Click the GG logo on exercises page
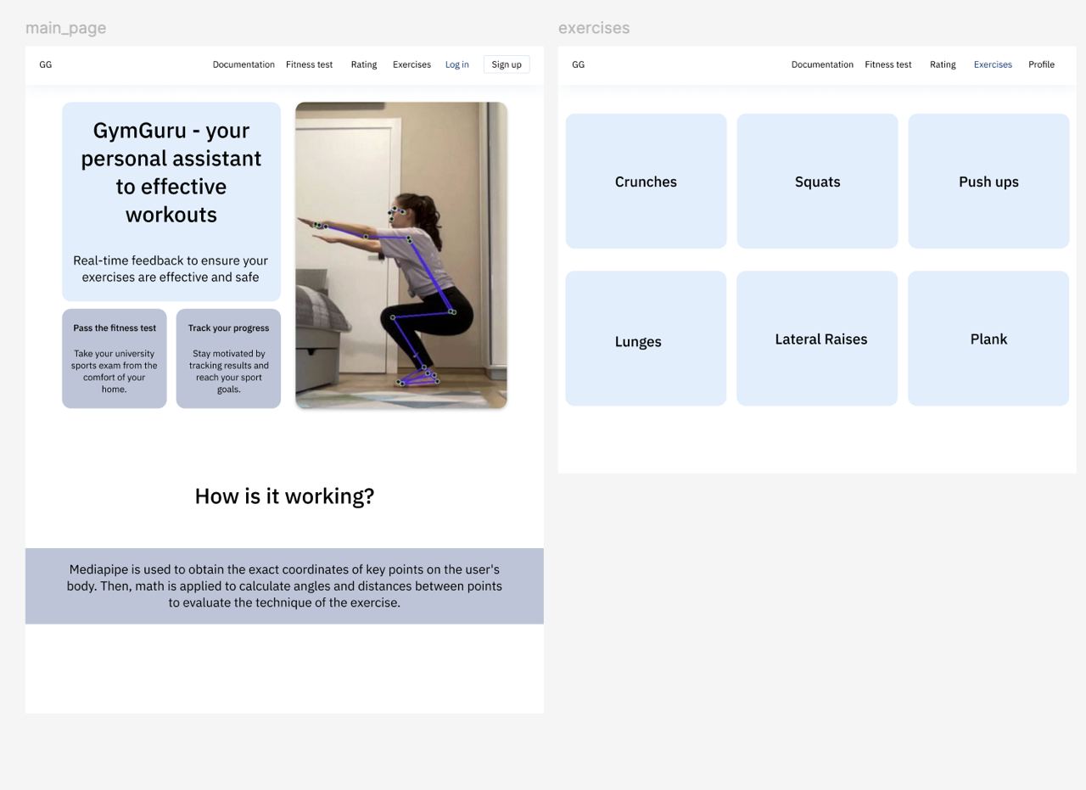 tap(579, 64)
